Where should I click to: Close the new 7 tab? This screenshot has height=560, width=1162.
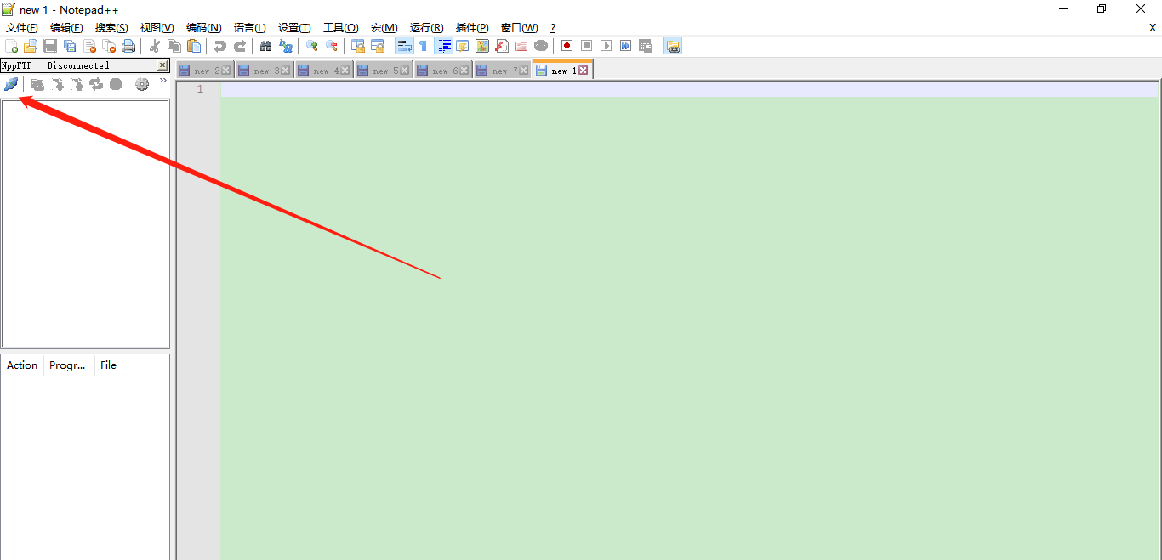click(x=524, y=71)
